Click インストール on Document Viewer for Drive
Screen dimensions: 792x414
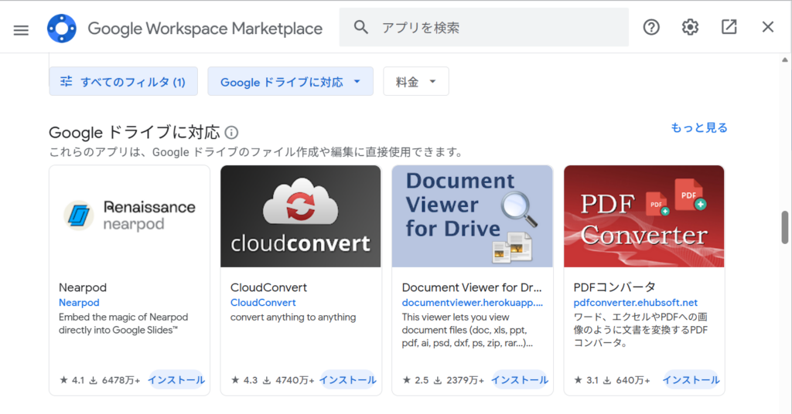520,380
